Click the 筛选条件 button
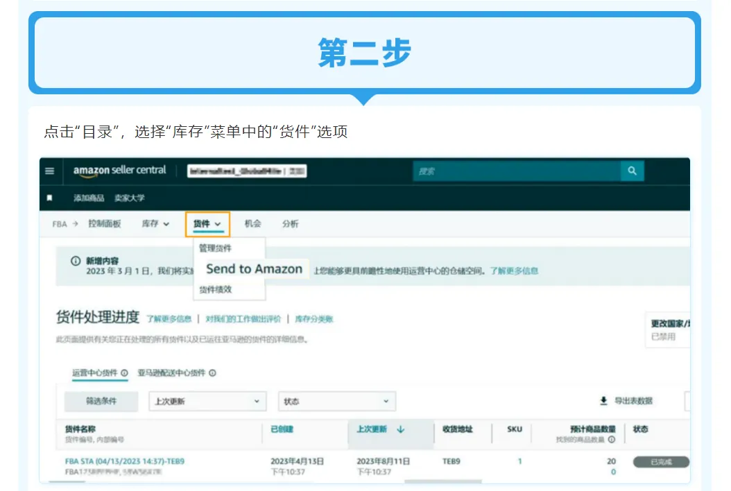Viewport: 731px width, 491px height. pos(101,401)
